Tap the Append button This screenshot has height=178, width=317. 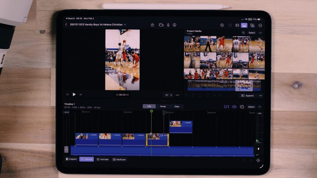coord(248,95)
